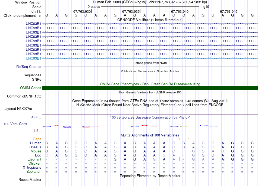The height and width of the screenshot is (186, 258).
Task: Open 'Short Genetic Variants from dbSNP release 155' title
Action: [150, 92]
